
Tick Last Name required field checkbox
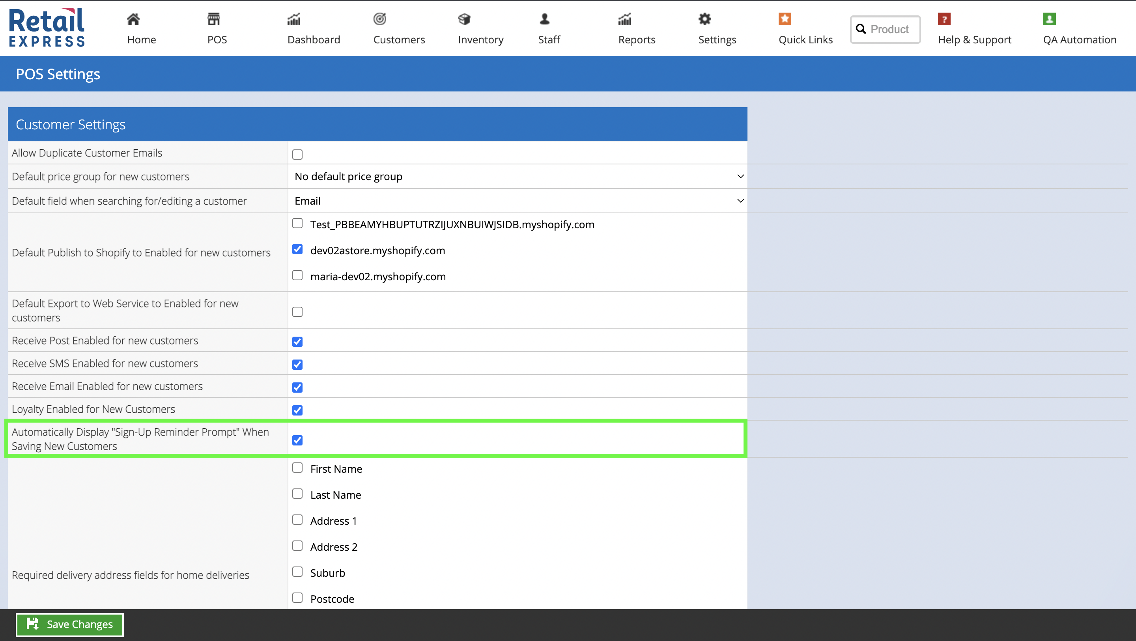297,494
